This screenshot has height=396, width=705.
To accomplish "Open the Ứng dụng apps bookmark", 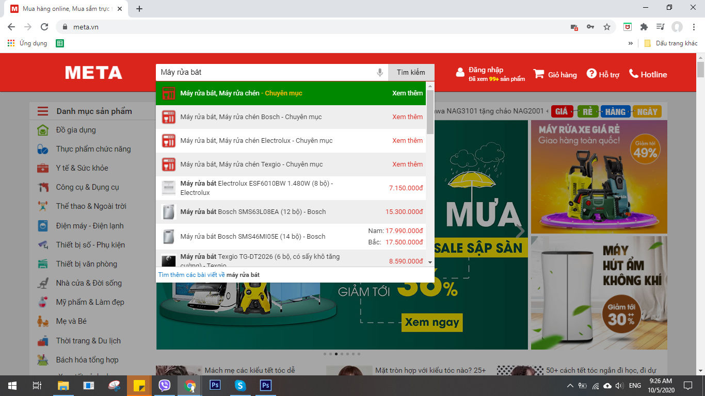I will click(x=27, y=43).
